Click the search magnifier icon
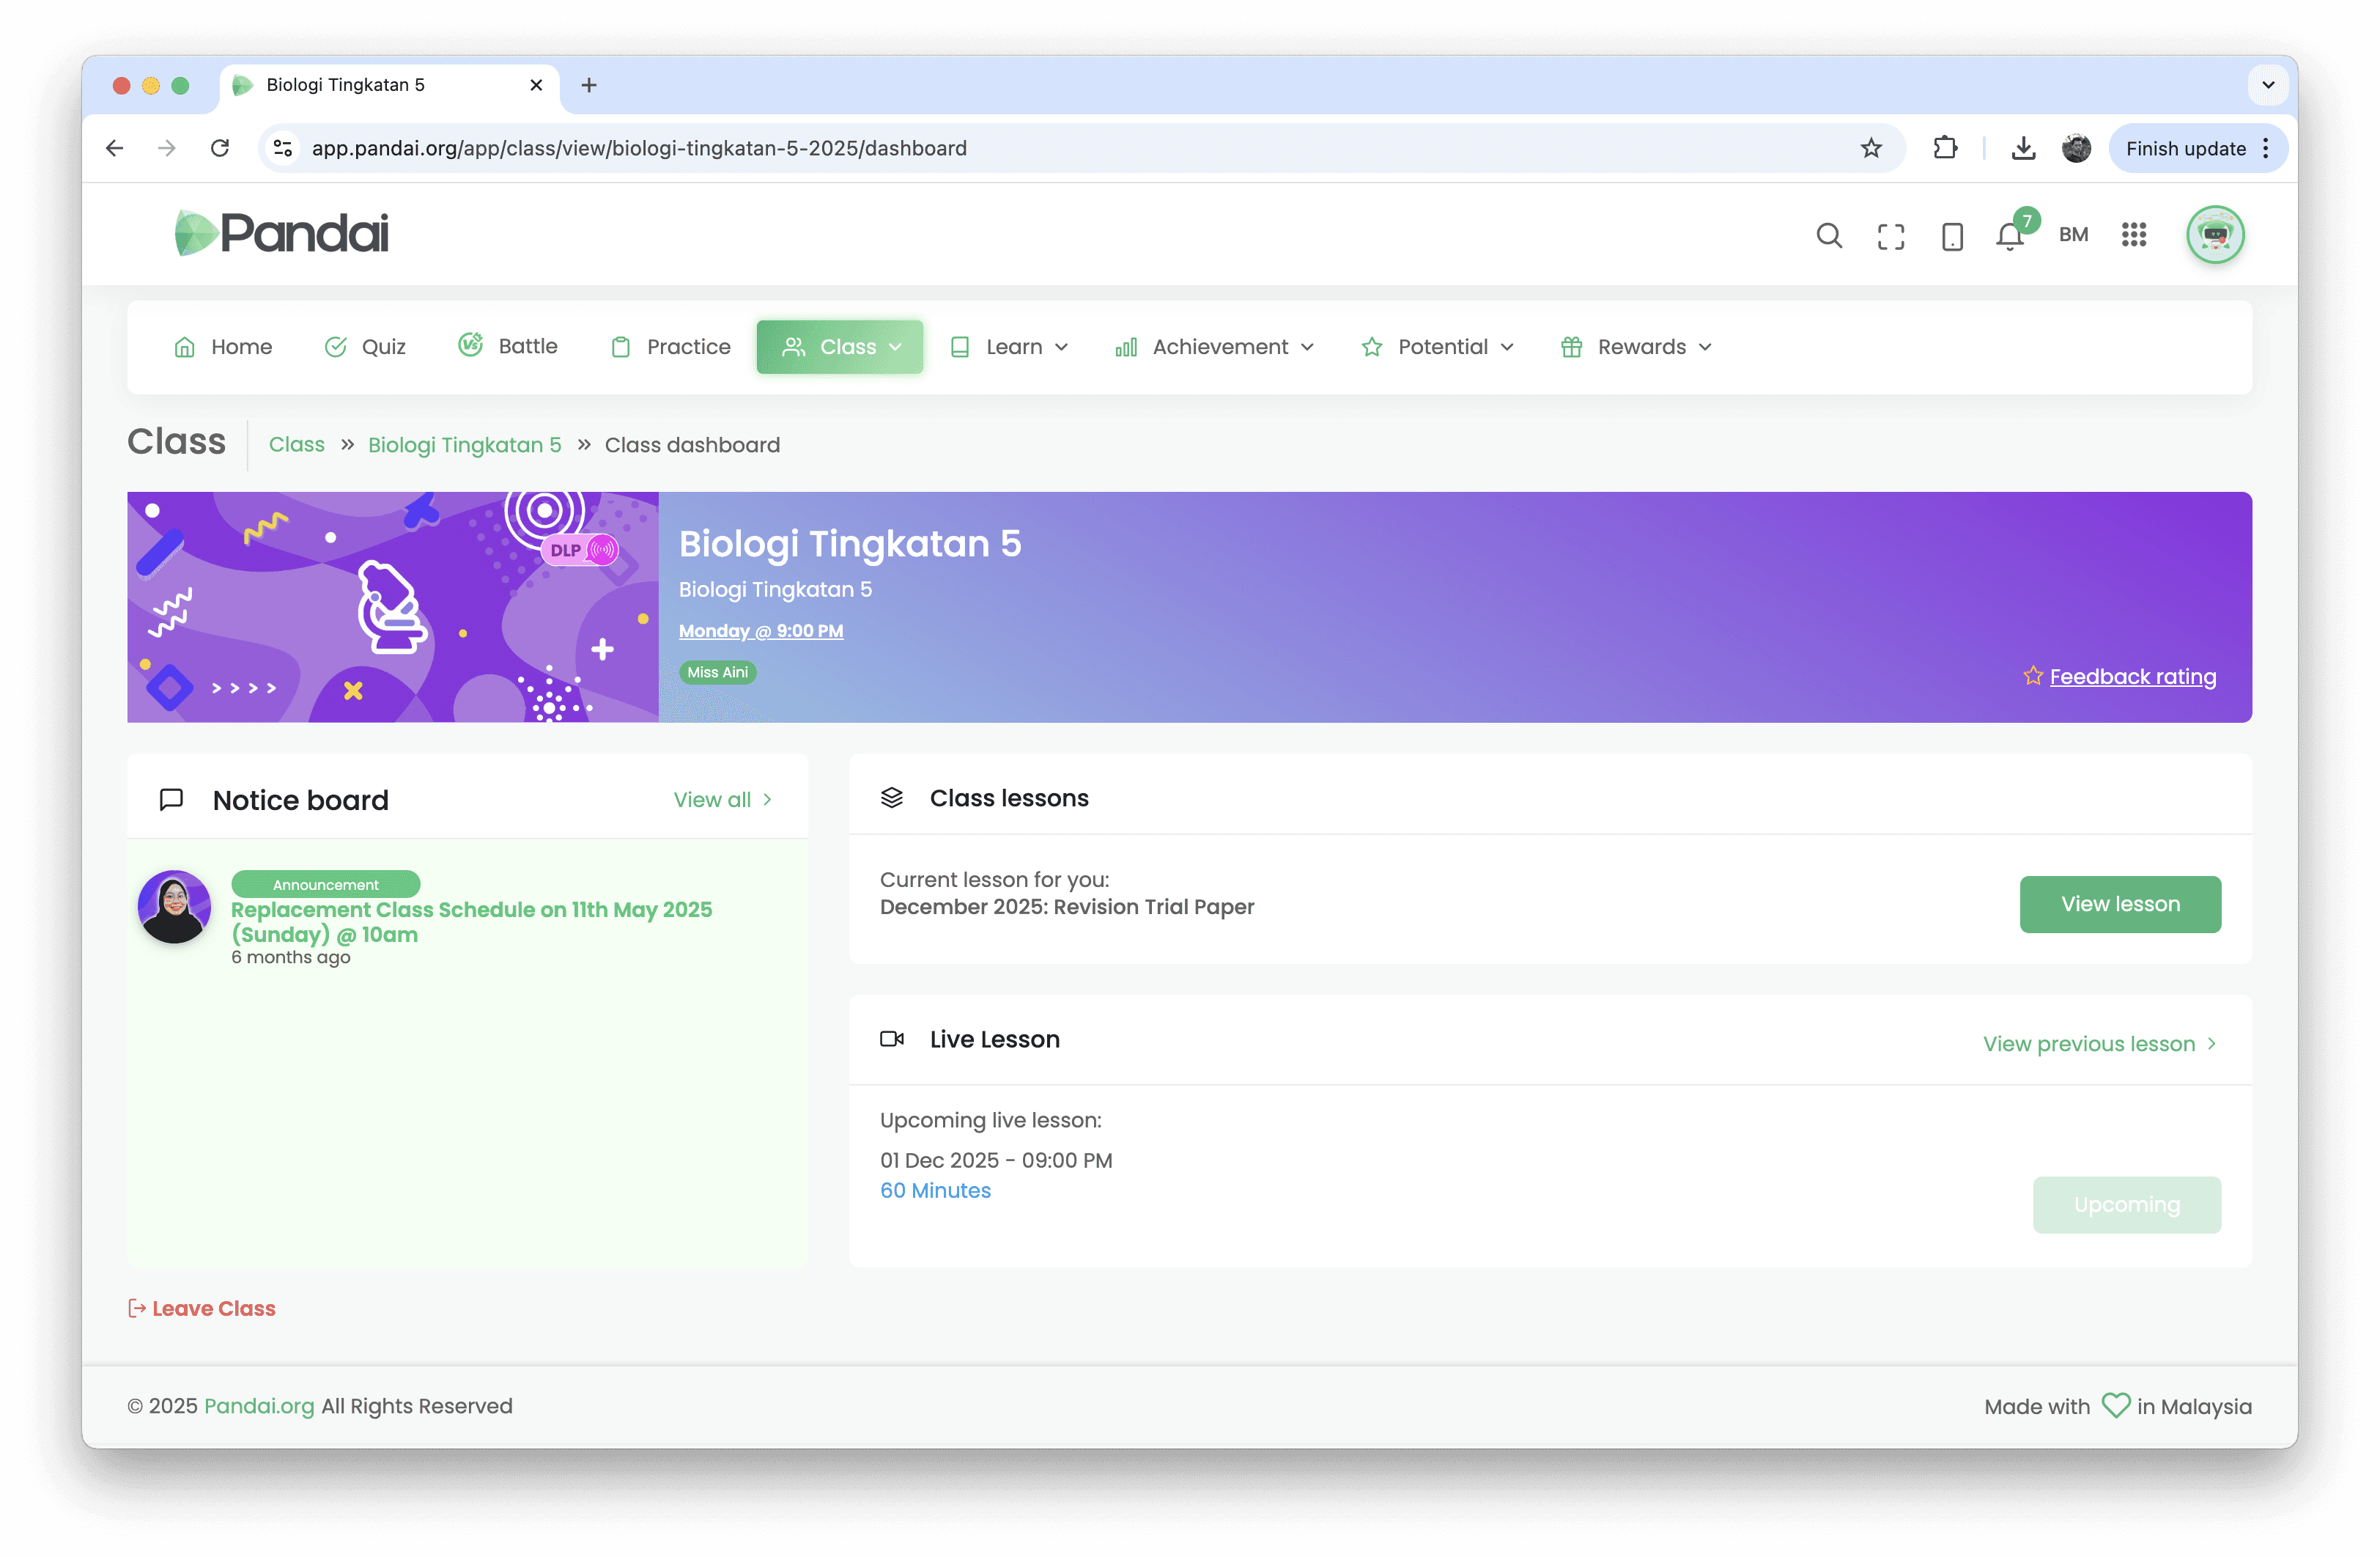 coord(1829,235)
